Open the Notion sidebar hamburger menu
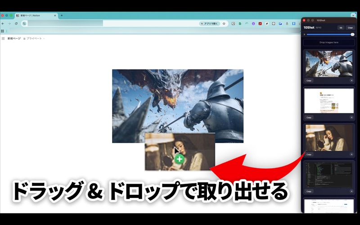Viewport: 360px width, 225px height. [x=3, y=39]
